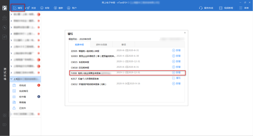Open 待完成 pending items
The width and height of the screenshot is (253, 136).
point(22,85)
